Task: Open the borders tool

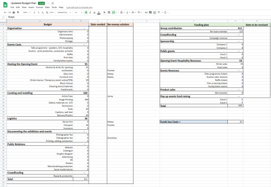Action: (x=109, y=13)
